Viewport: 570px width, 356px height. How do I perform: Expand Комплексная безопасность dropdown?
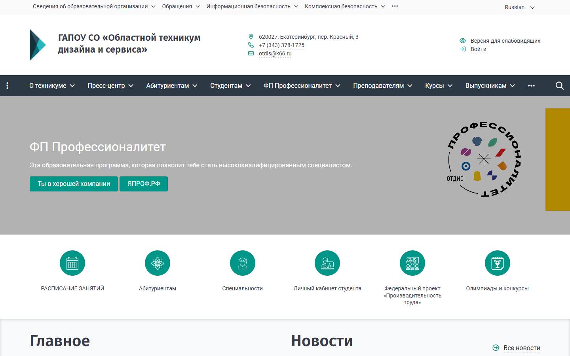click(x=345, y=6)
